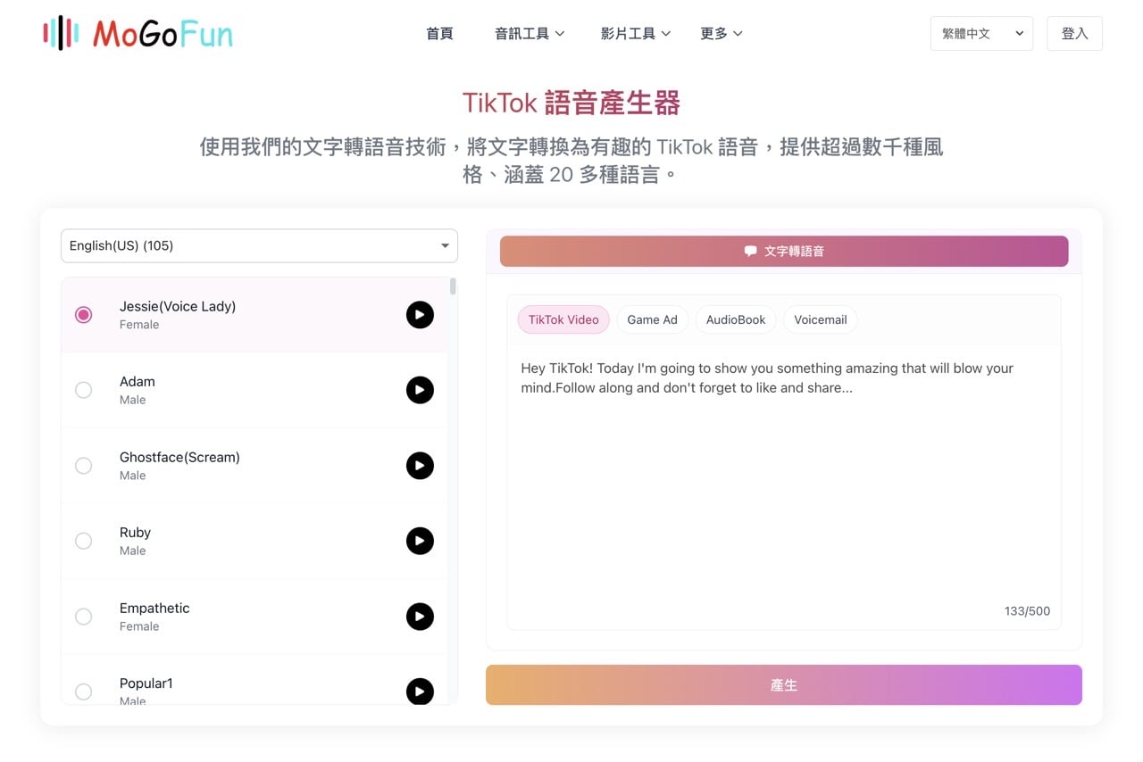The width and height of the screenshot is (1143, 762).
Task: Choose the Empathetic voice radio button
Action: (83, 617)
